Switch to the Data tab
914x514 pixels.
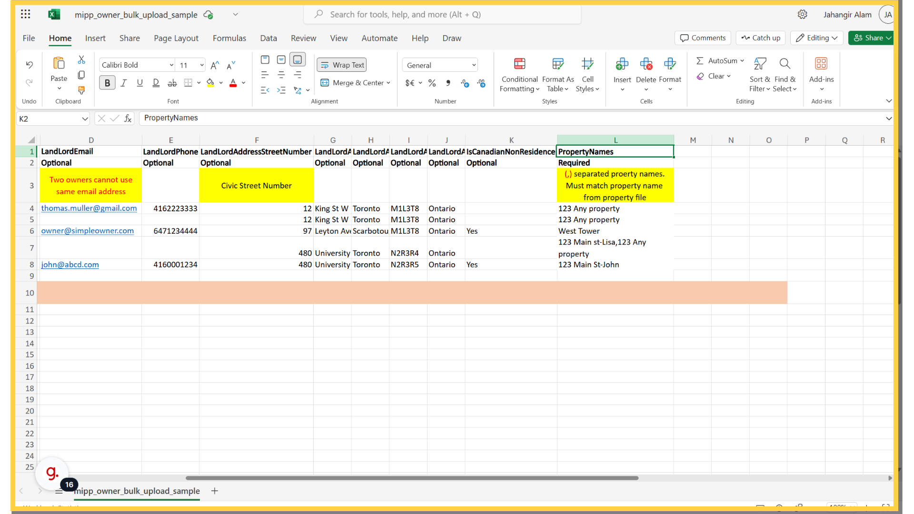coord(268,38)
